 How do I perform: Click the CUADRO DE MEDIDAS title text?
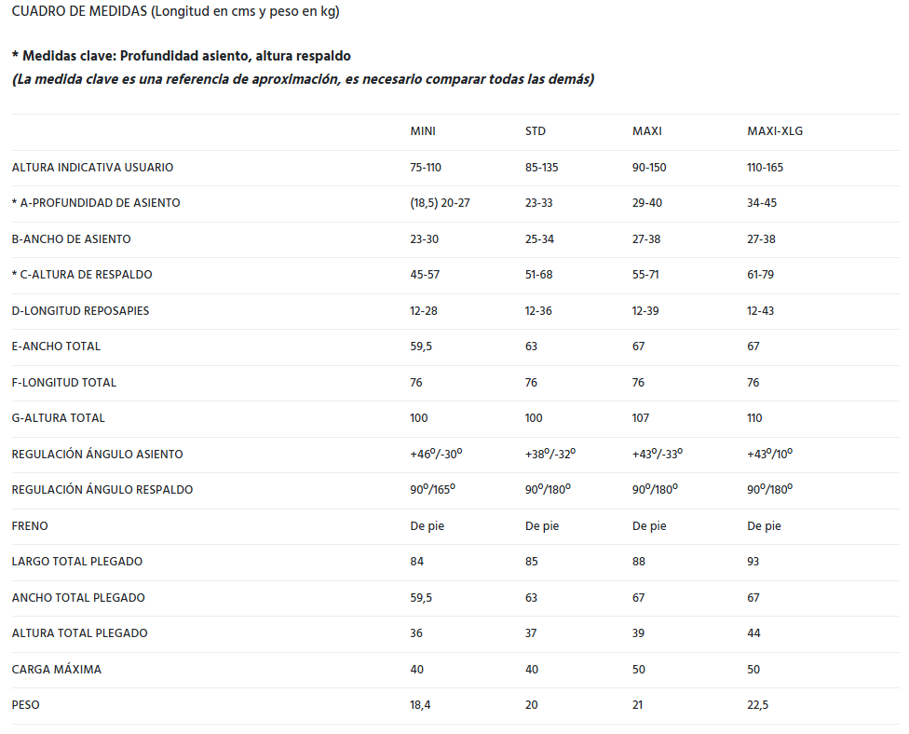click(x=175, y=12)
